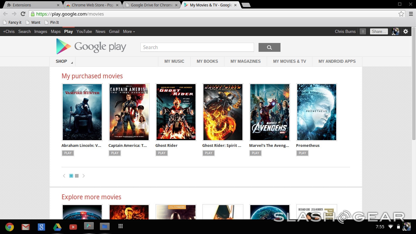This screenshot has width=416, height=234.
Task: Open the Ghost Rider movie poster
Action: pos(176,112)
